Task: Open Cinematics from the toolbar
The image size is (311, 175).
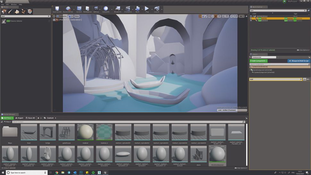Action: click(x=128, y=9)
